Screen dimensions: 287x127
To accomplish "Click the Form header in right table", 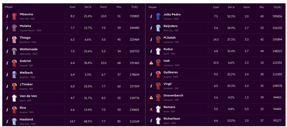I will pyautogui.click(x=247, y=7).
